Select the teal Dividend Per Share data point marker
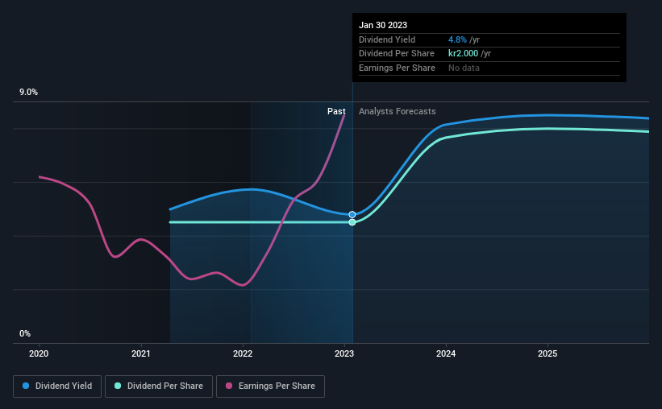The width and height of the screenshot is (662, 409). click(x=352, y=222)
